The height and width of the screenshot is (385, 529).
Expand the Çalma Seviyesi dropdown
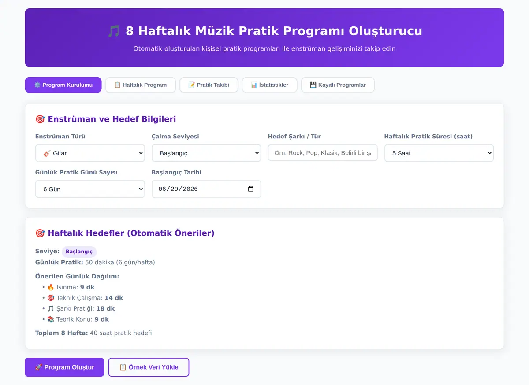(x=206, y=153)
